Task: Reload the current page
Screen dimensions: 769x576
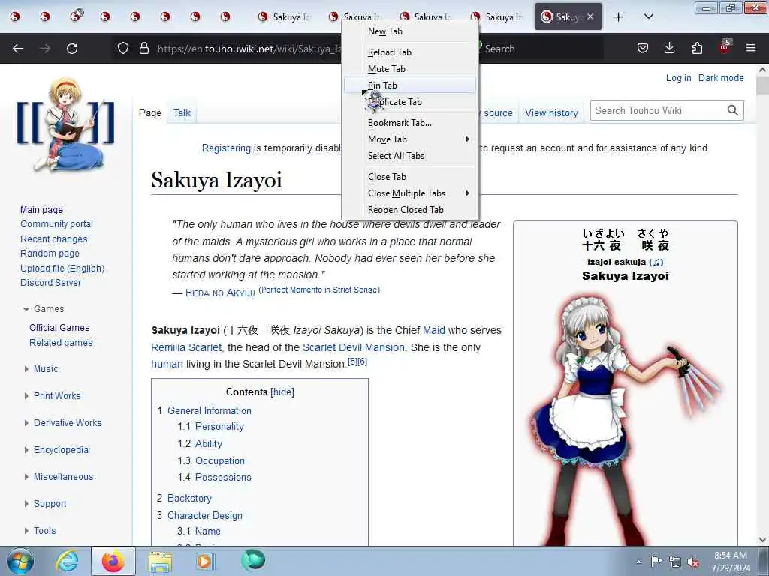Action: click(x=72, y=49)
